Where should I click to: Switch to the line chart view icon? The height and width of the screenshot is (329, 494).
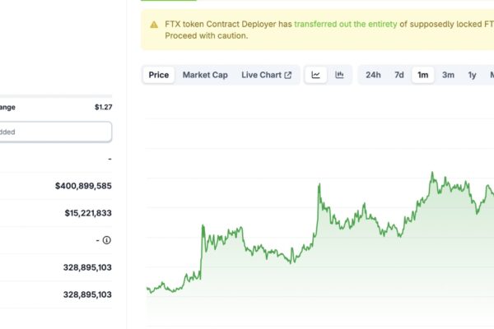pos(315,75)
